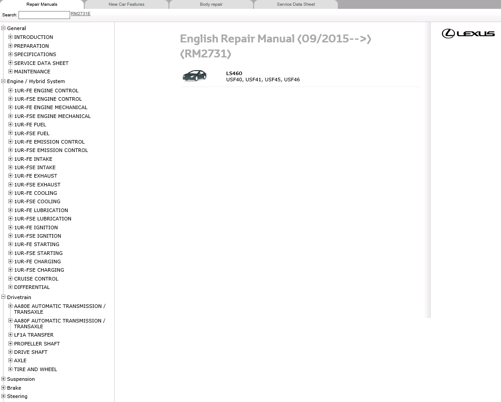Expand the 1UR-FE EXHAUST node
Viewport: 501px width, 402px height.
[x=11, y=176]
